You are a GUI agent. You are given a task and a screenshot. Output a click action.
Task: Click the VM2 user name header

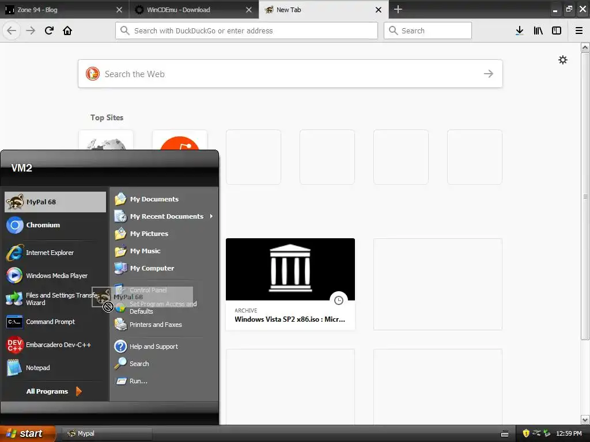click(21, 167)
